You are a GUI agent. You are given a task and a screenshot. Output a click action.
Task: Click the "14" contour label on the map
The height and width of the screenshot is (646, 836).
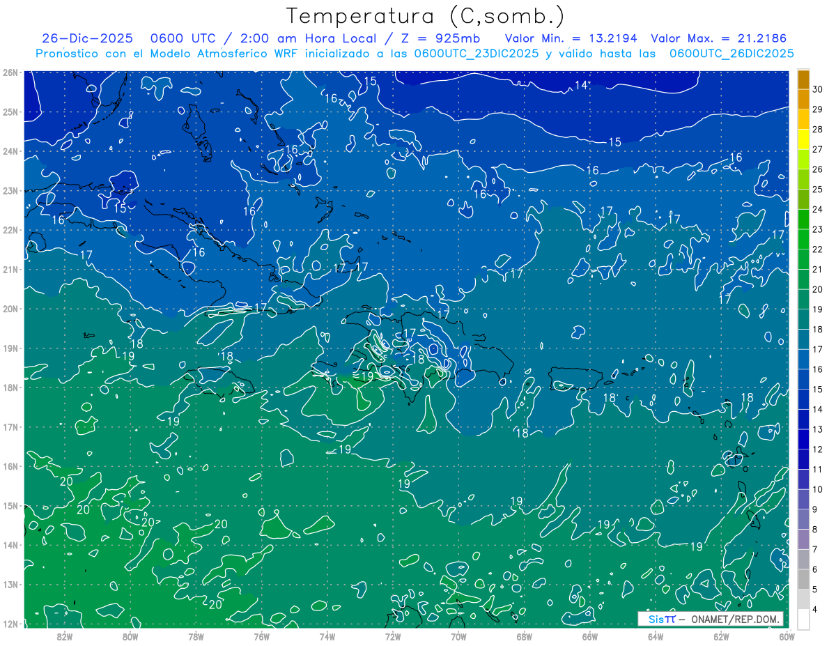(x=581, y=86)
